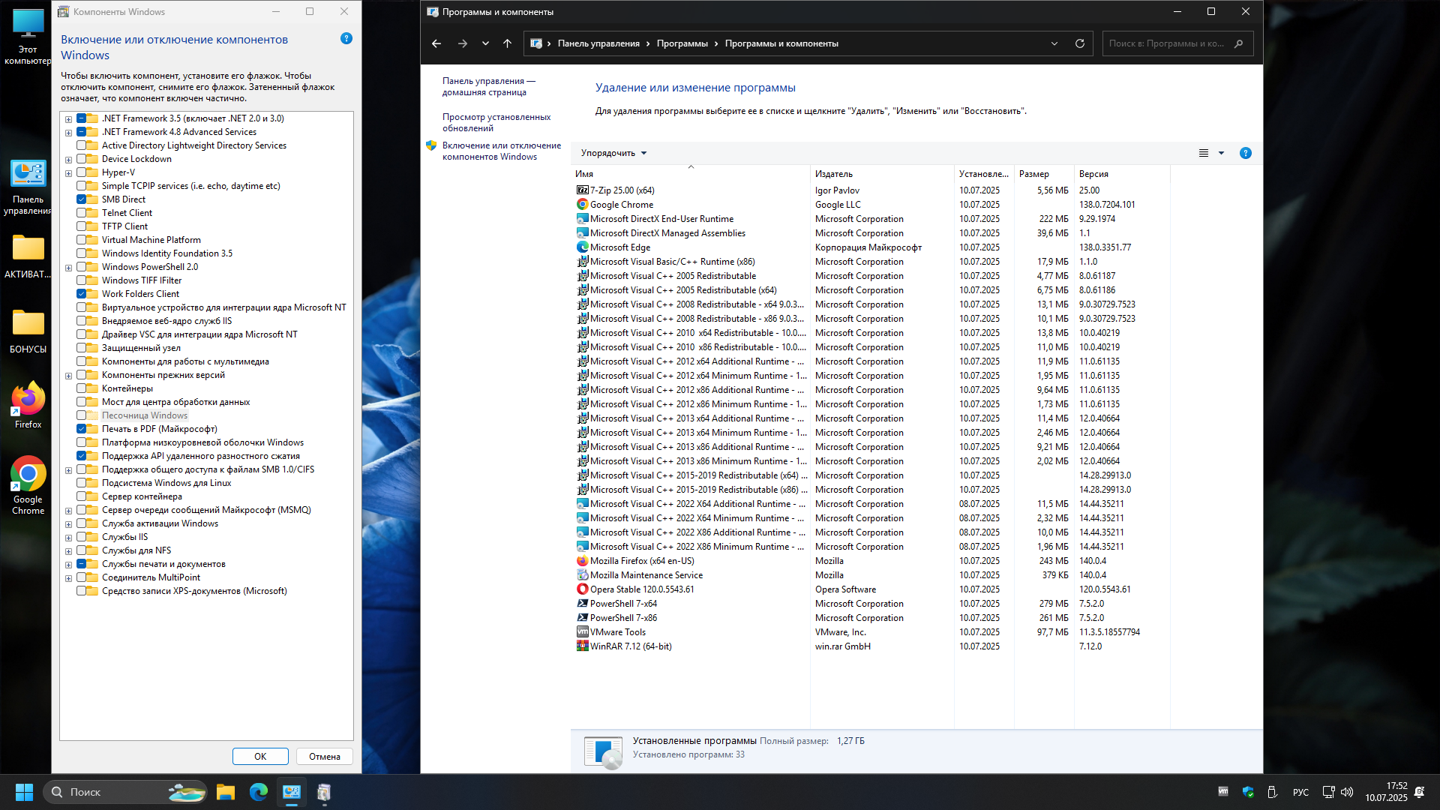
Task: Uncheck the Work Folders Client checkbox
Action: pyautogui.click(x=82, y=294)
